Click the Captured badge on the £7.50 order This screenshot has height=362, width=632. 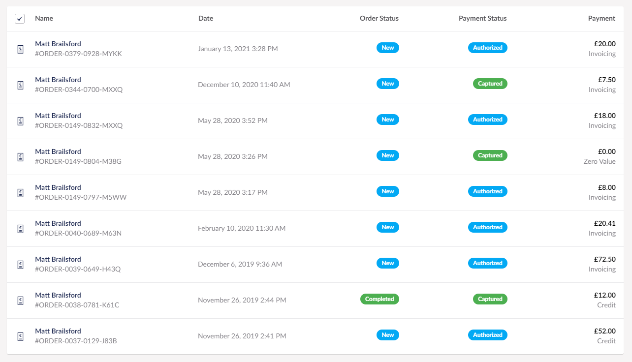(490, 84)
